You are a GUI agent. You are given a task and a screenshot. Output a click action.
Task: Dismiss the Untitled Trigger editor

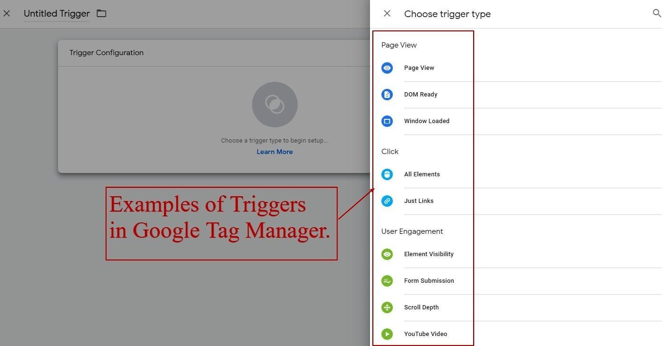[x=7, y=13]
